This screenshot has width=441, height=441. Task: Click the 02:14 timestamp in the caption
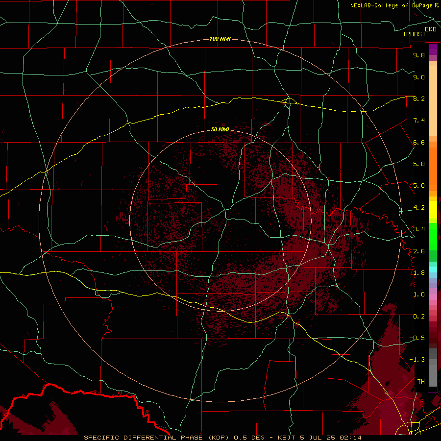350,438
